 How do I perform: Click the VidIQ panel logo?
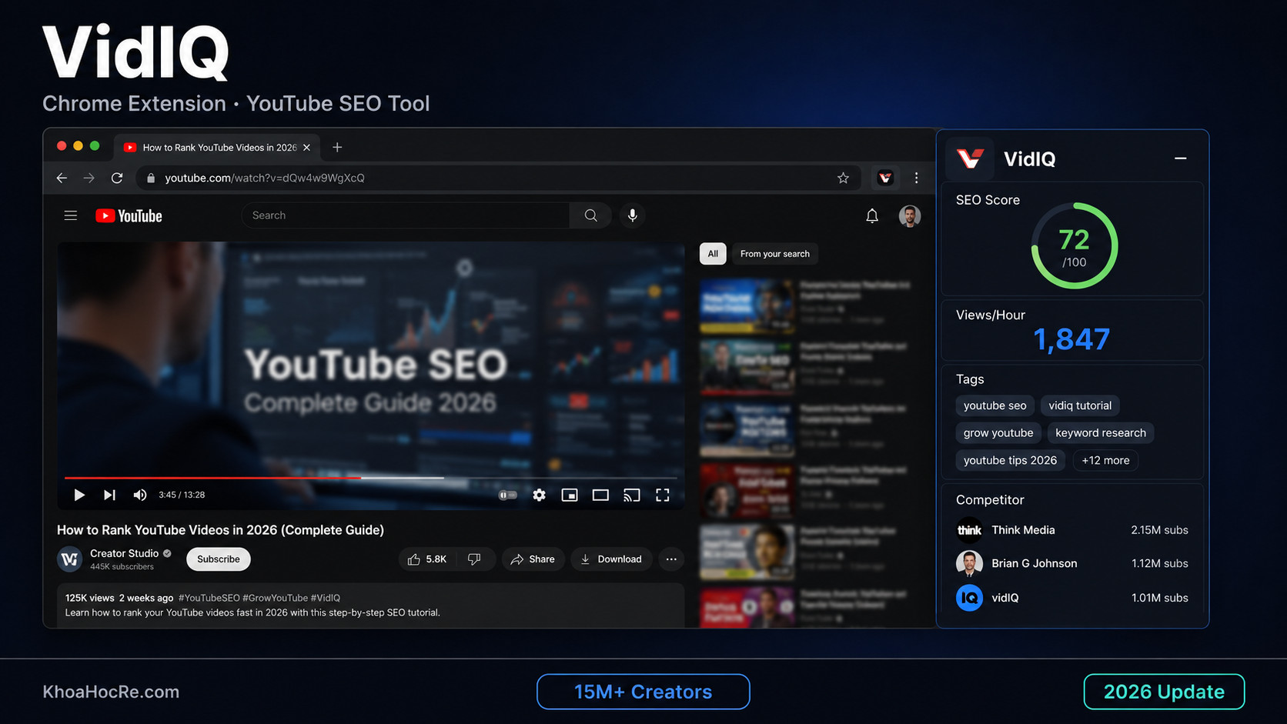970,158
